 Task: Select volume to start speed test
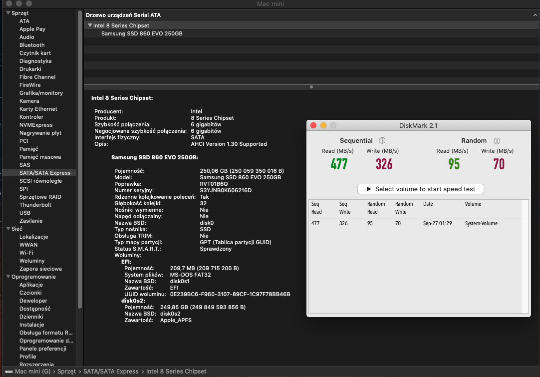point(421,189)
